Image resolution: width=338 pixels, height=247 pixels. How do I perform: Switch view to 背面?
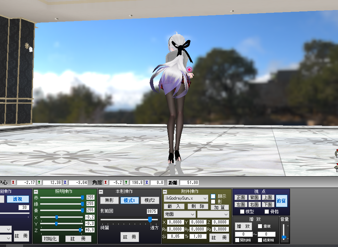254,198
